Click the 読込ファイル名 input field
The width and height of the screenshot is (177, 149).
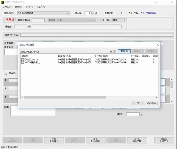pyautogui.click(x=97, y=35)
